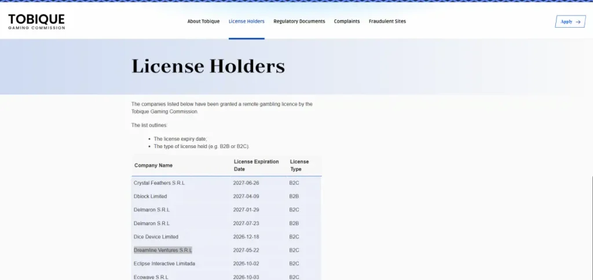Select the Dice Device Limited company name
Viewport: 593px width, 280px height.
click(156, 237)
